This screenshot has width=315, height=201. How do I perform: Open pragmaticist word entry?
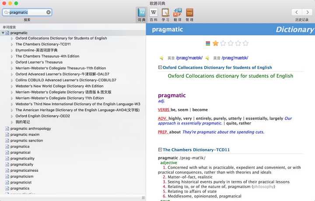[x=21, y=182]
